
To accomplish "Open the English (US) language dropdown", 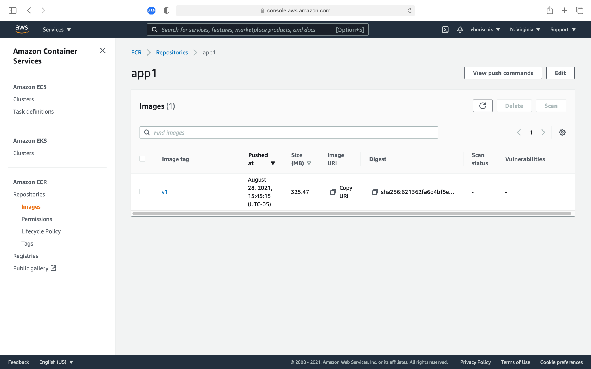I will click(56, 362).
